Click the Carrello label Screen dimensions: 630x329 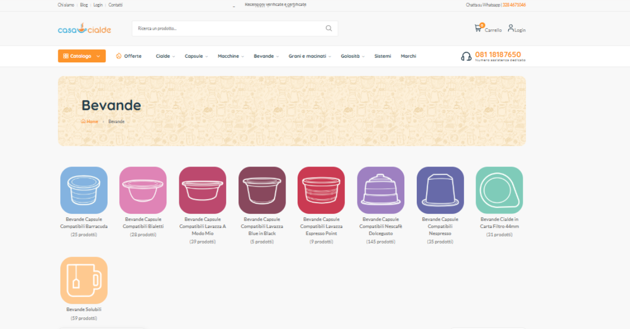[493, 30]
